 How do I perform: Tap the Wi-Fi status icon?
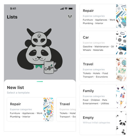tap(66, 9)
